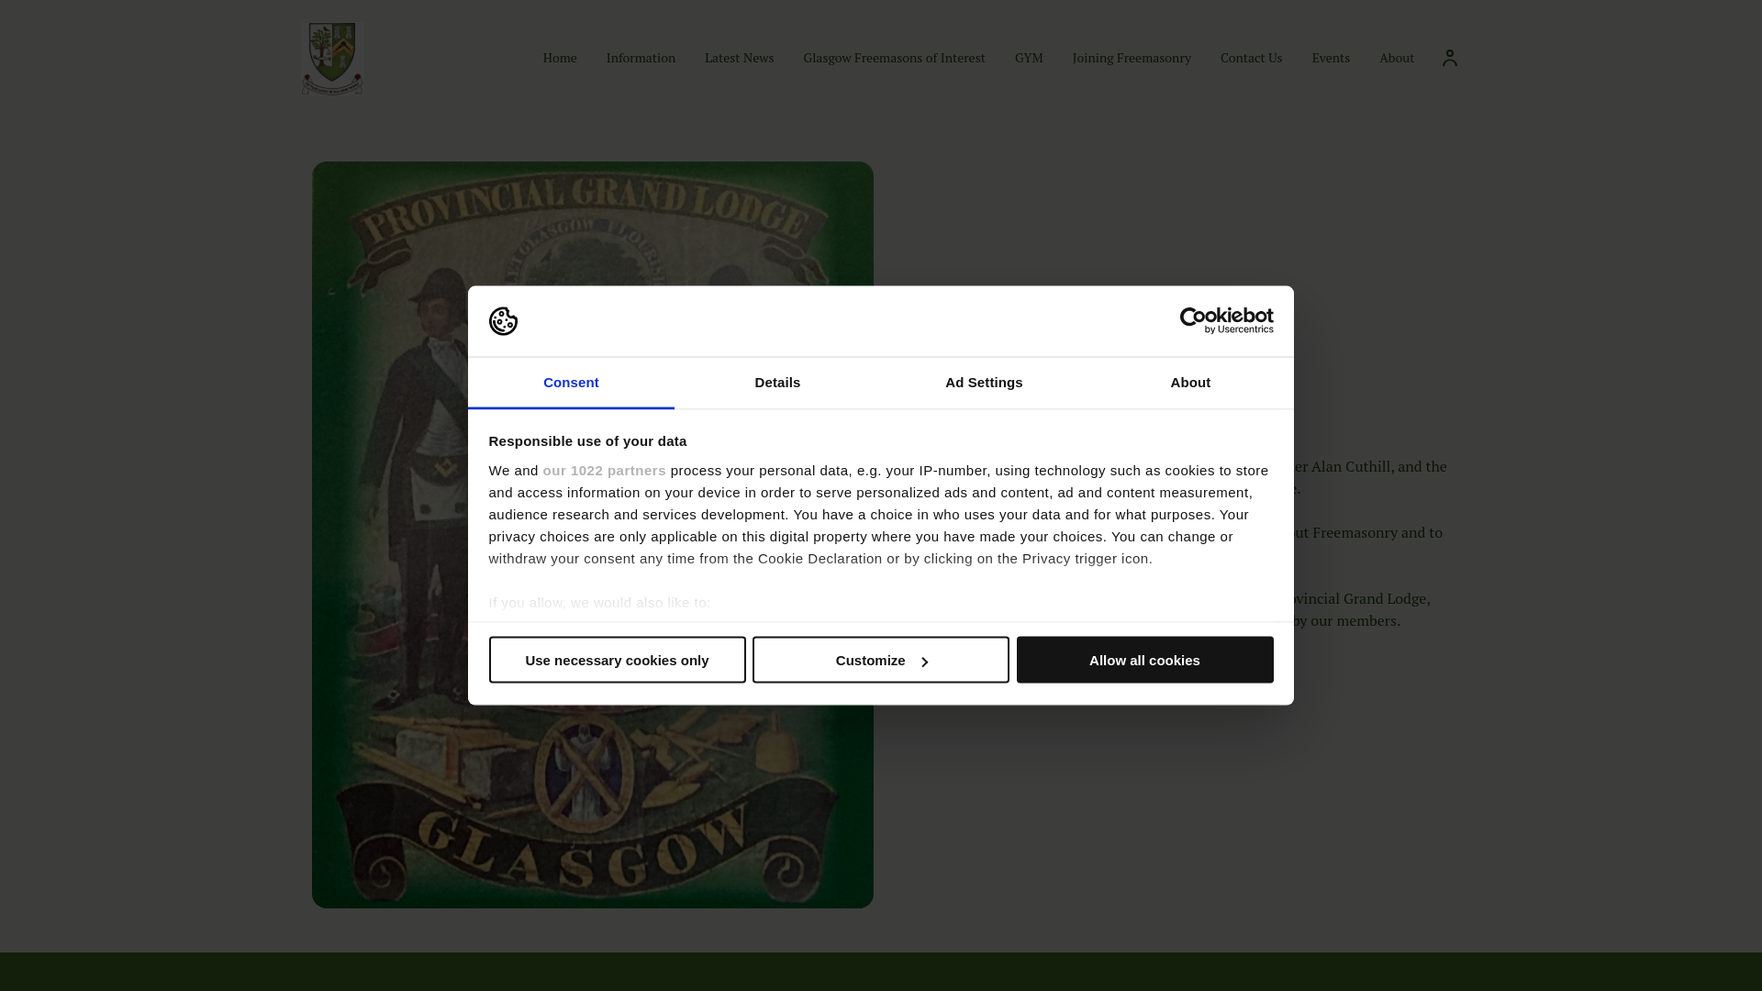Open the user account icon
The image size is (1762, 991).
pos(1449,58)
